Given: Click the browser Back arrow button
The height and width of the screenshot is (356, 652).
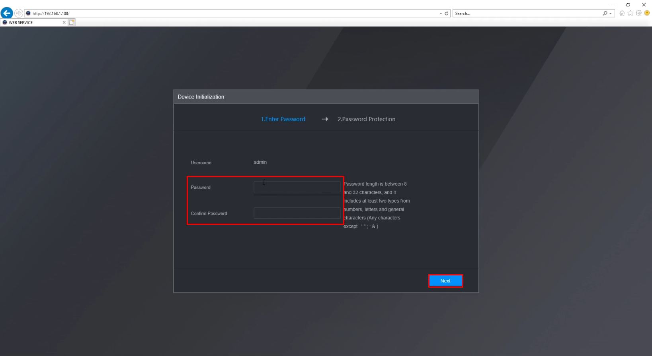Looking at the screenshot, I should point(7,13).
